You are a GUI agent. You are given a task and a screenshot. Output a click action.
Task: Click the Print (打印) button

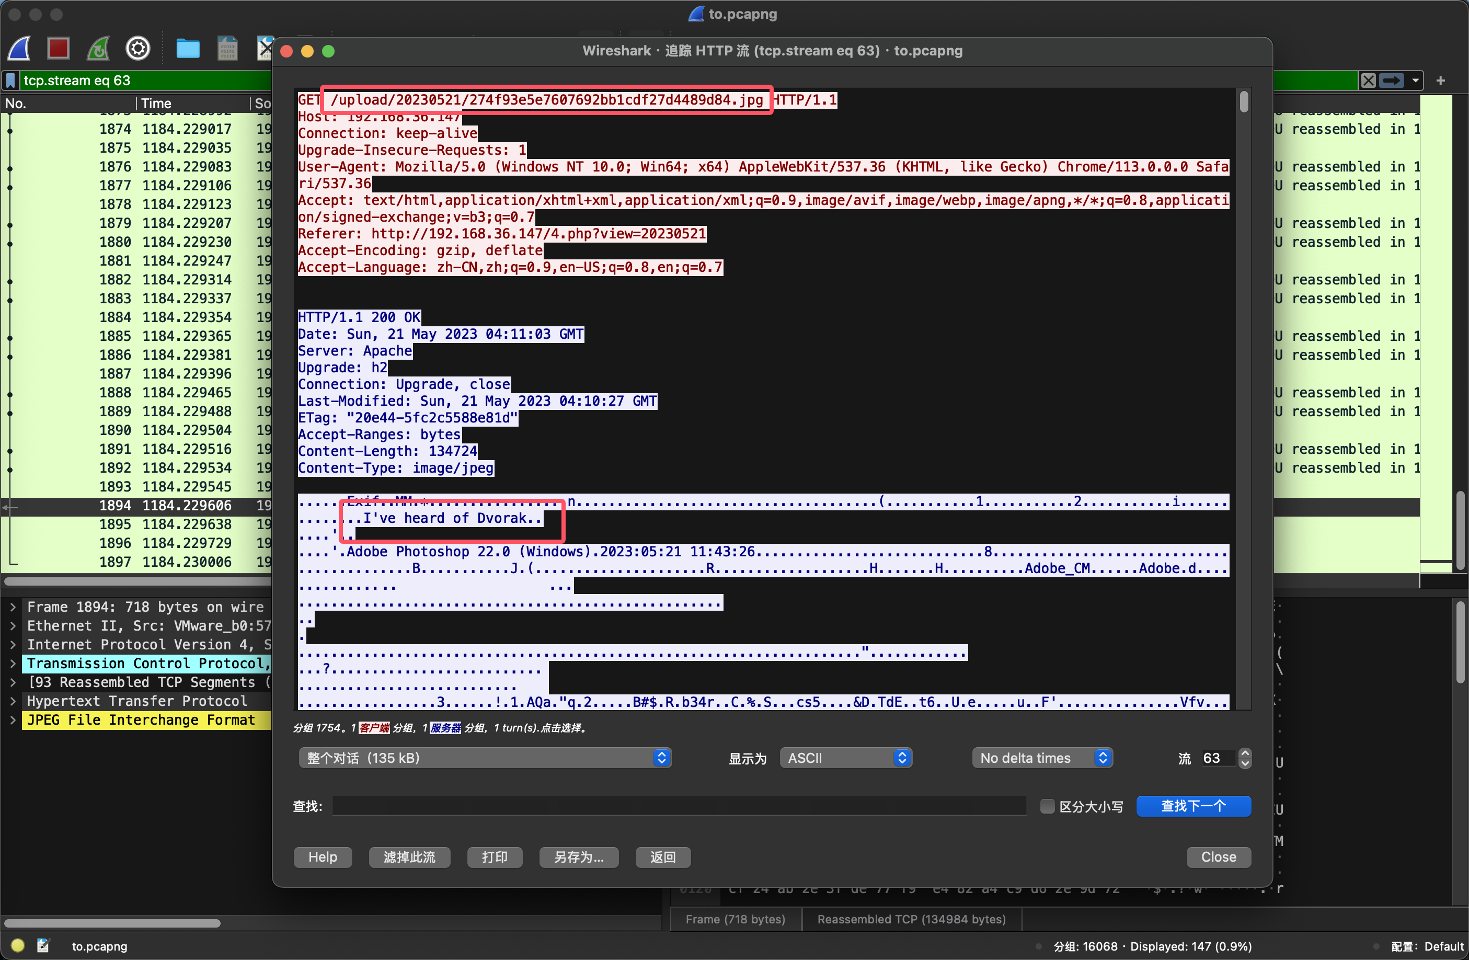(x=495, y=857)
